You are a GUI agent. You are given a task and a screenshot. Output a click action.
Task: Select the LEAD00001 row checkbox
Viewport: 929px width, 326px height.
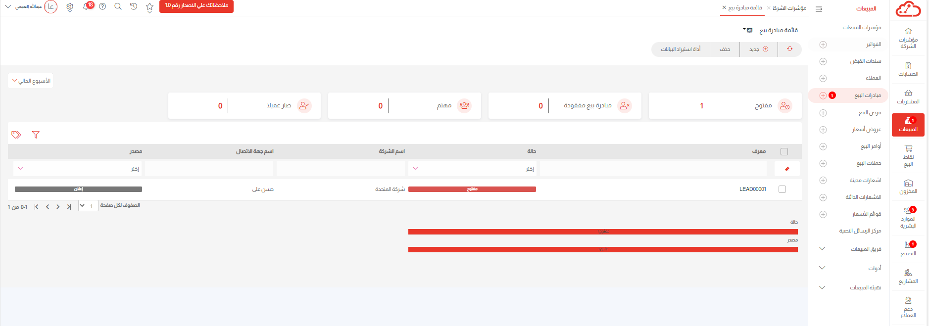coord(782,189)
